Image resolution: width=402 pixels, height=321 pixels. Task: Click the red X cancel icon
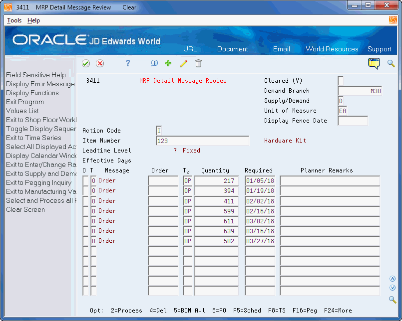[100, 63]
